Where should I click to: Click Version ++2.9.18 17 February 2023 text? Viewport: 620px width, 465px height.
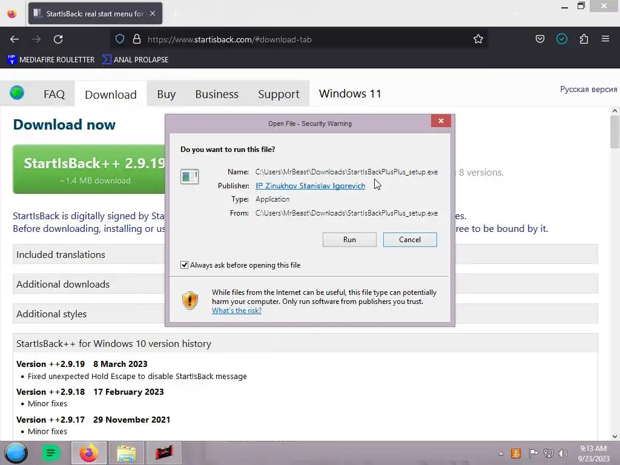coord(90,392)
